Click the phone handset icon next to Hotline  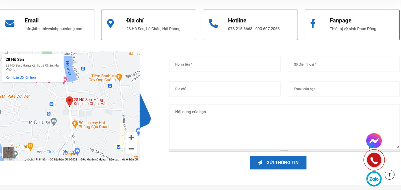tap(213, 23)
